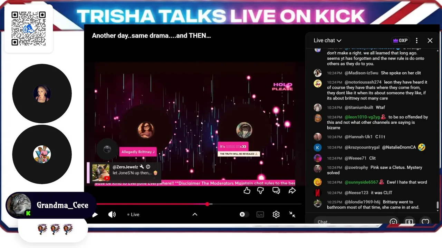Click the red progress bar handle
Viewport: 442px width, 248px height.
[x=207, y=204]
